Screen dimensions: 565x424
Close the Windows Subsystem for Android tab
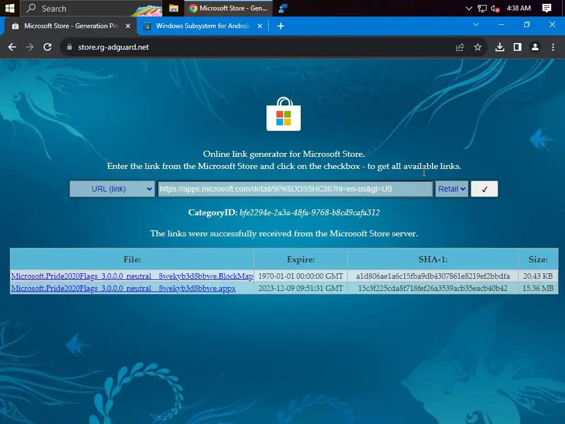coord(260,26)
